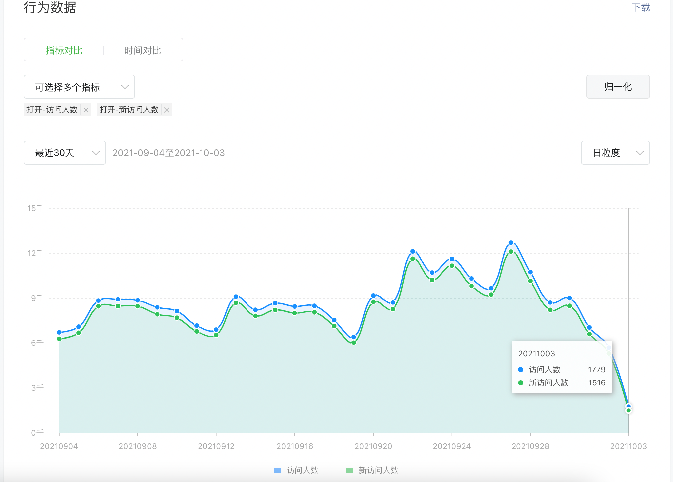This screenshot has height=482, width=673.
Task: Toggle 新访问人数 series via green legend square
Action: point(349,470)
